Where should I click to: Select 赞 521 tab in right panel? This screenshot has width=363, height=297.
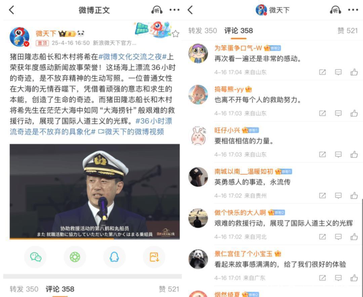(x=347, y=31)
